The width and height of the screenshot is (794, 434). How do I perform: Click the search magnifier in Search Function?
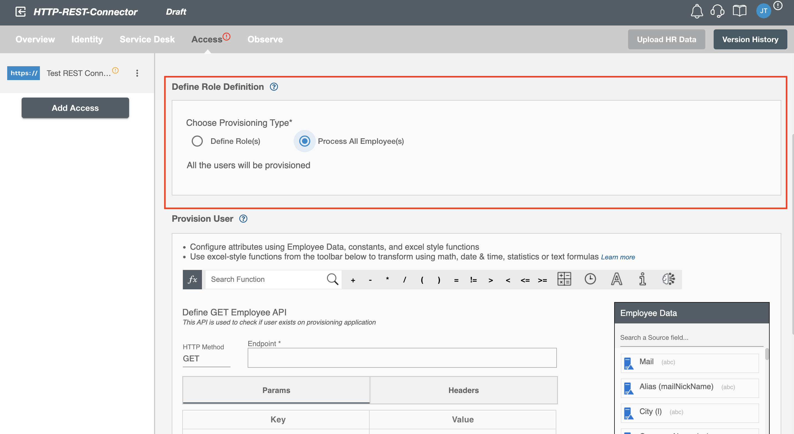(332, 279)
